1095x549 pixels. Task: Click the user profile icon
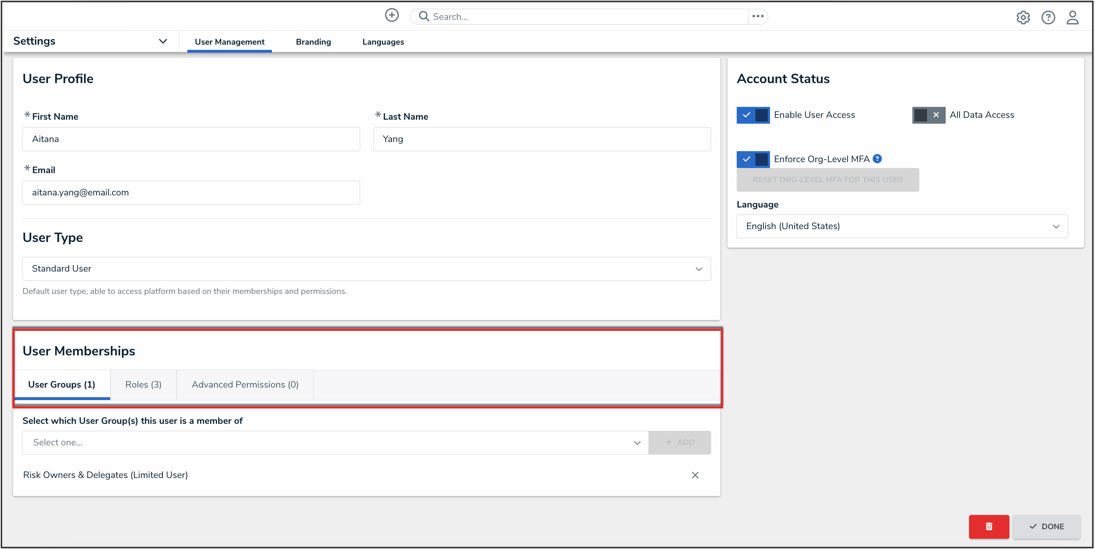pos(1072,18)
